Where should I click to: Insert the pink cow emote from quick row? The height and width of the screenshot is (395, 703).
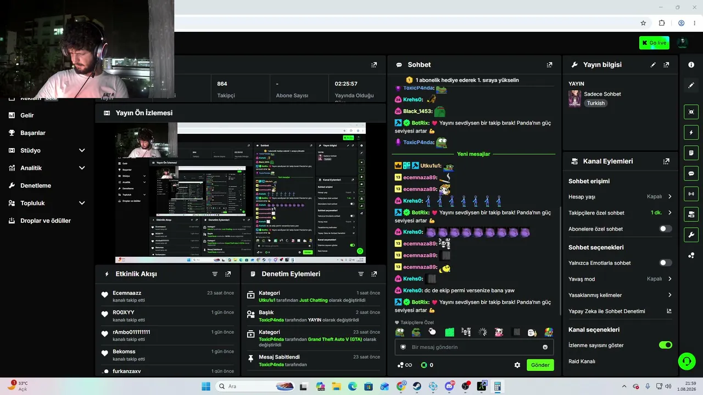click(x=499, y=332)
